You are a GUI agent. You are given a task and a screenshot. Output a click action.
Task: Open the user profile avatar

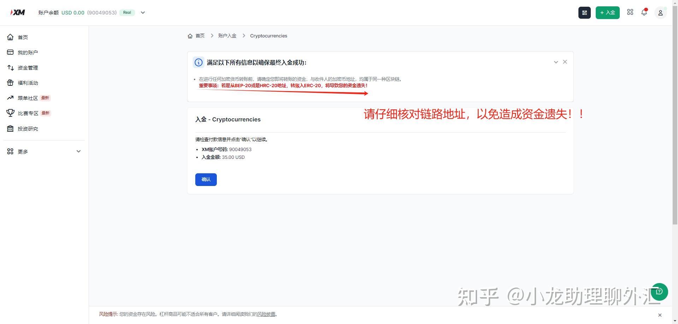pyautogui.click(x=660, y=13)
